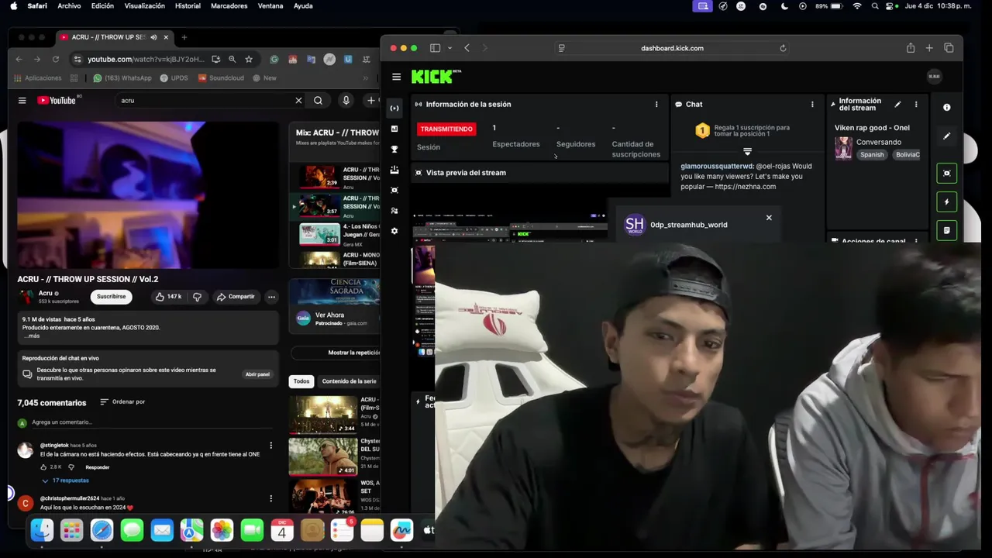Open the Historial menu
The height and width of the screenshot is (558, 992).
pos(188,5)
